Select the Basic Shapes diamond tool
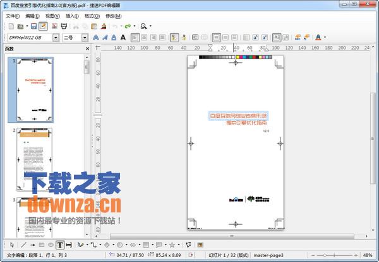379x262 pixels. point(107,245)
